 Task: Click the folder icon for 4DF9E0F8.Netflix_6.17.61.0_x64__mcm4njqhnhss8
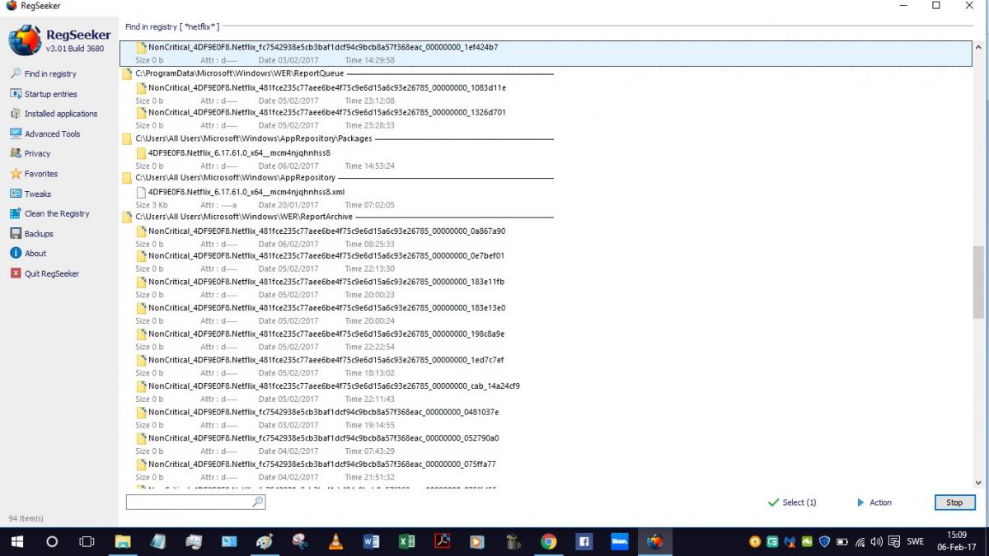[x=142, y=153]
